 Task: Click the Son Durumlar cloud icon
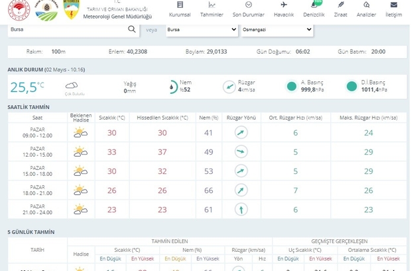coord(249,5)
